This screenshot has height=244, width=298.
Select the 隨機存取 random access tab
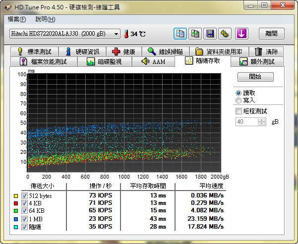click(203, 61)
